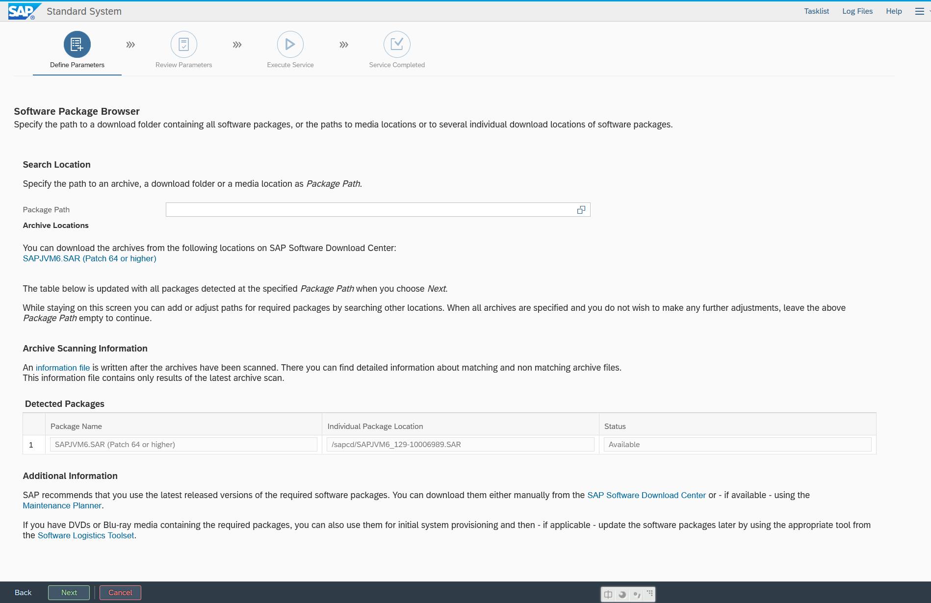Select the Review Parameters step icon
The width and height of the screenshot is (931, 603).
pyautogui.click(x=184, y=45)
